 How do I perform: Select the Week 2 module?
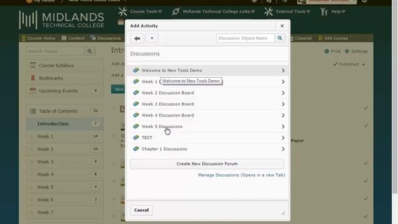tap(65, 149)
